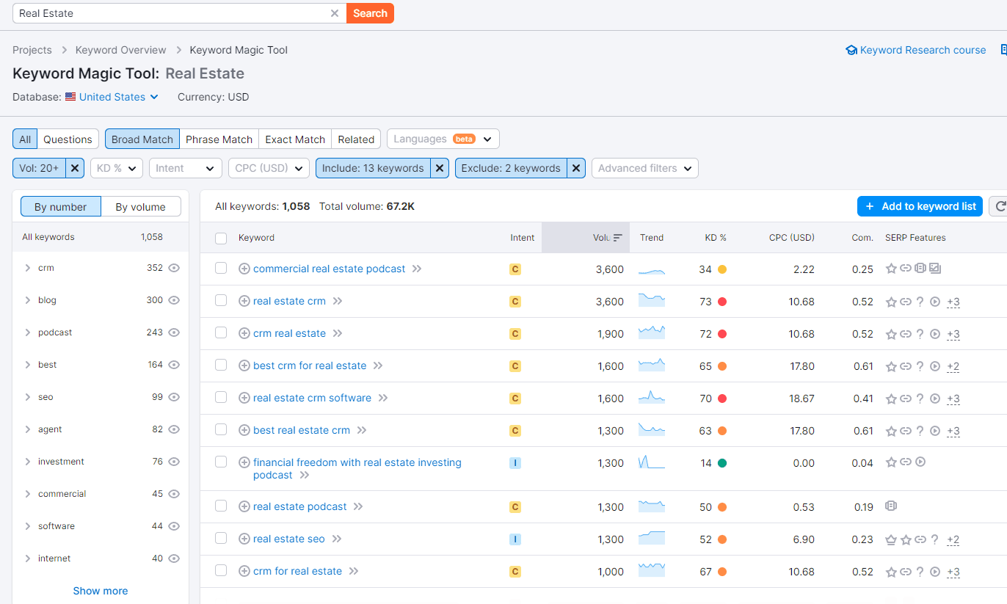Click the Show more link
The image size is (1007, 604).
(100, 590)
